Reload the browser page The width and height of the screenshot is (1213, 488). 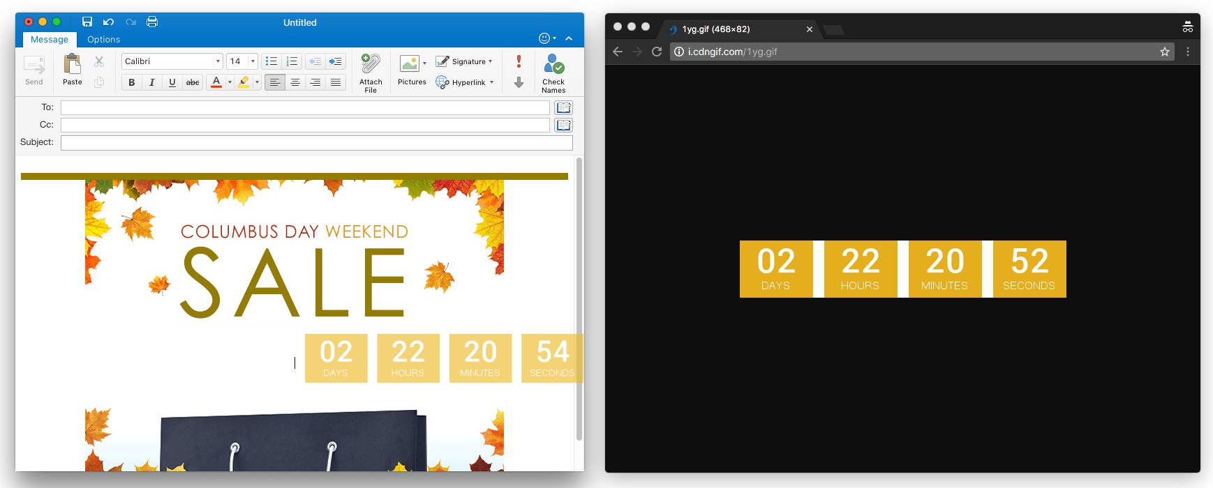(x=657, y=52)
